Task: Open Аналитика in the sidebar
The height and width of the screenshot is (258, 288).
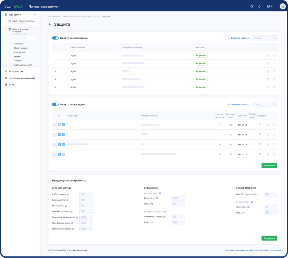Action: [x=18, y=44]
